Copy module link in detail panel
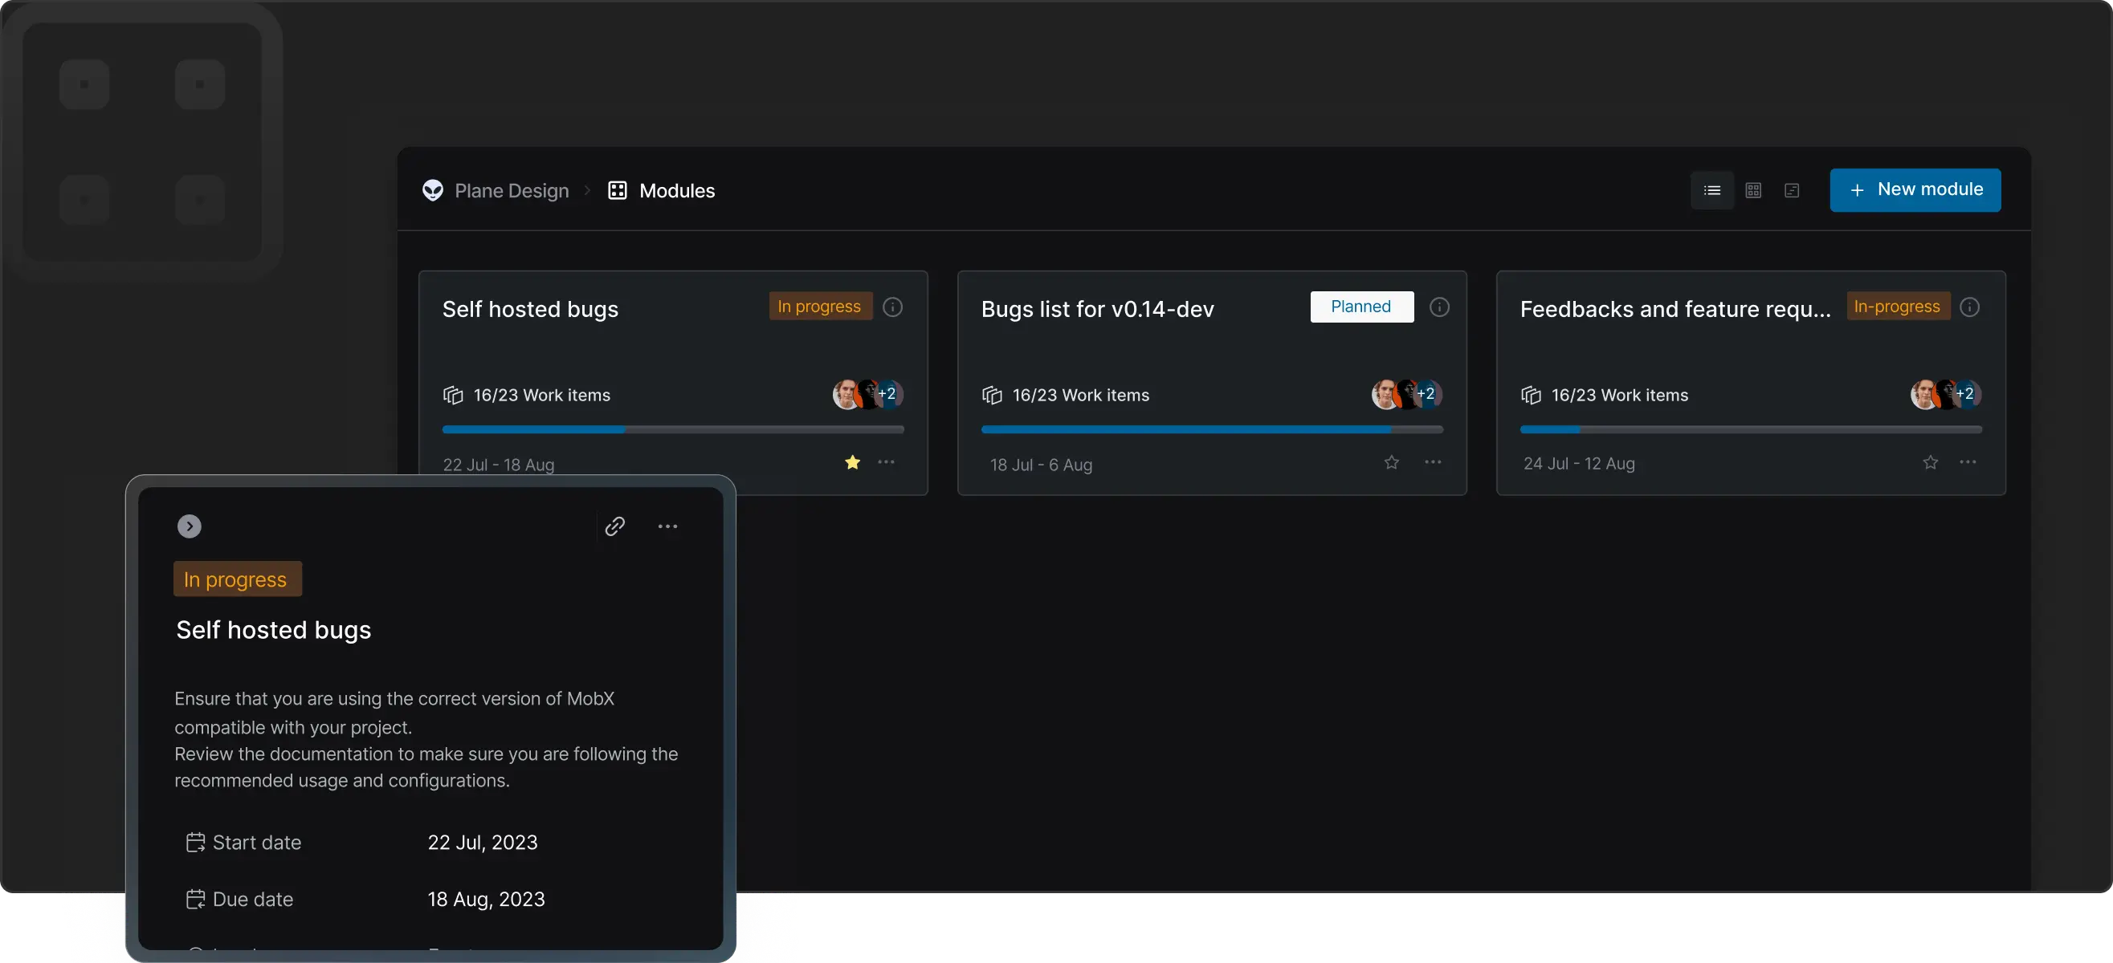This screenshot has width=2113, height=963. point(614,526)
